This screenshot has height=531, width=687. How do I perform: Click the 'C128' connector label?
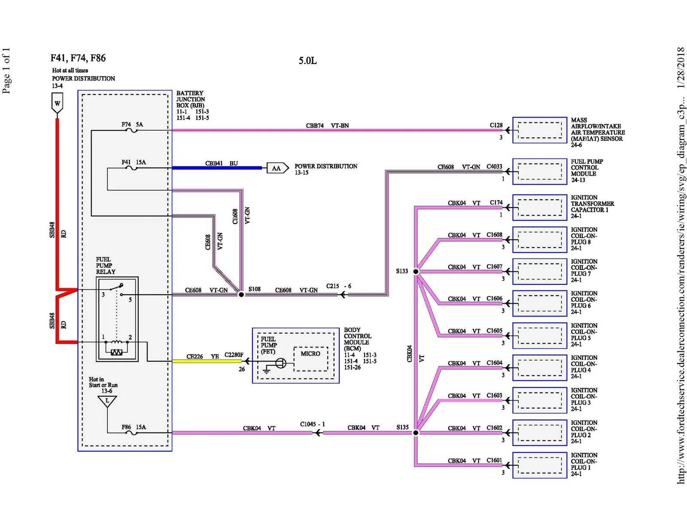pos(496,125)
